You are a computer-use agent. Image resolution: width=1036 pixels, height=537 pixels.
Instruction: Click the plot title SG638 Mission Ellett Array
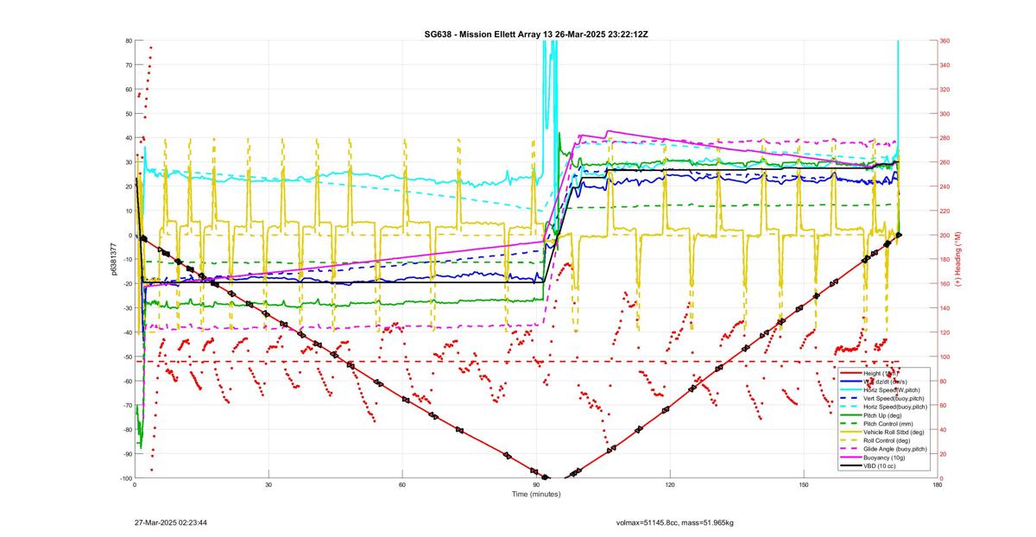[x=536, y=34]
